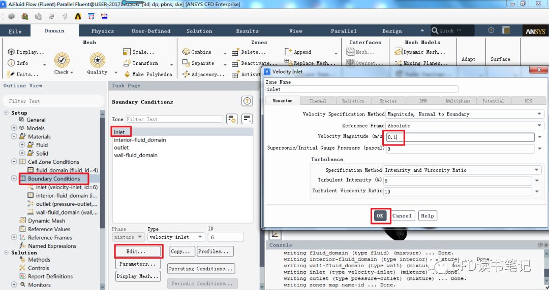Click the Copy... button
This screenshot has height=290, width=549.
pyautogui.click(x=182, y=251)
